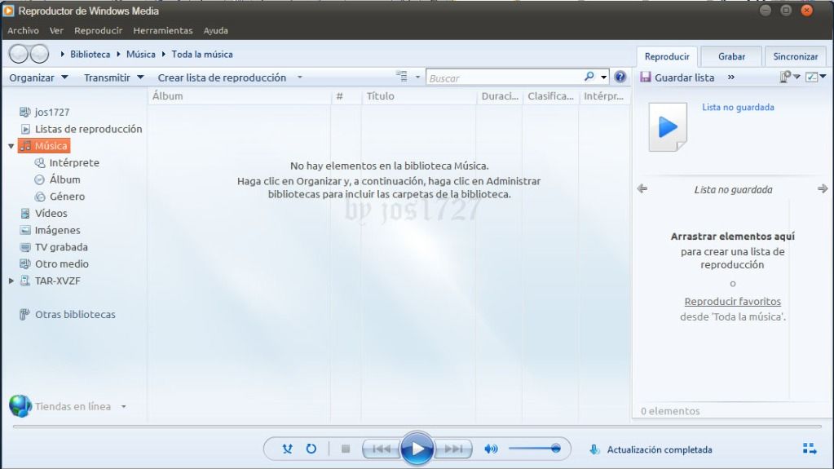This screenshot has height=469, width=834.
Task: Open the view options dropdown arrow
Action: click(417, 77)
